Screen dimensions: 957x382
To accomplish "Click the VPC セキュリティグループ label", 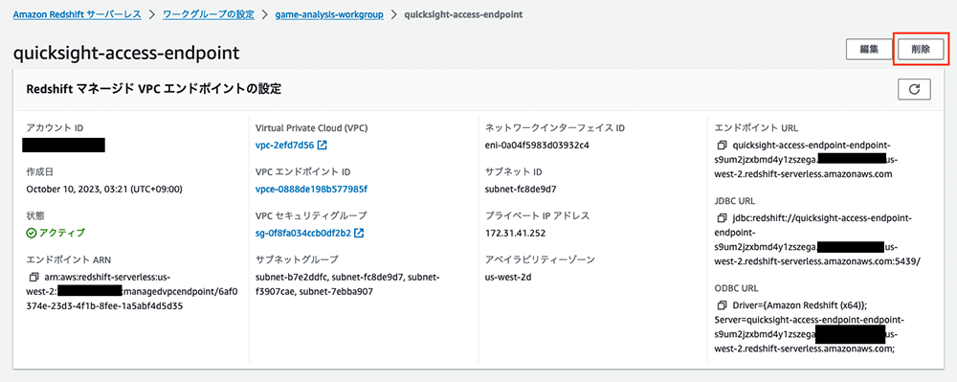I will click(311, 216).
